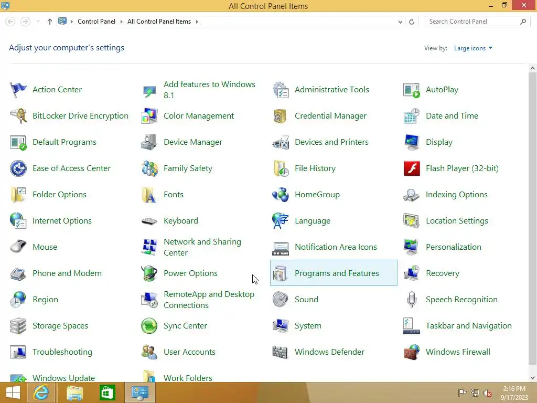Expand chevron after Control Panel breadcrumb
This screenshot has height=403, width=537.
coord(121,22)
